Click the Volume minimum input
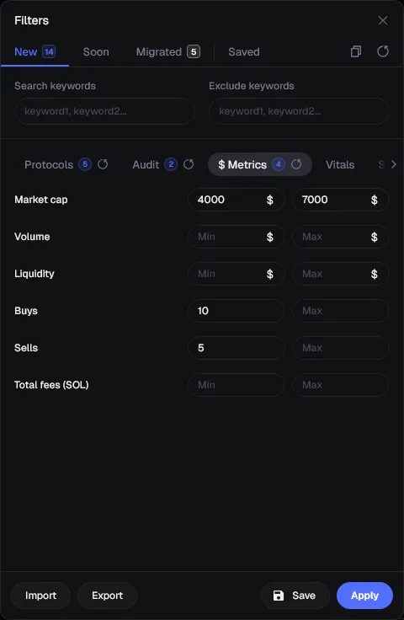 pos(237,237)
